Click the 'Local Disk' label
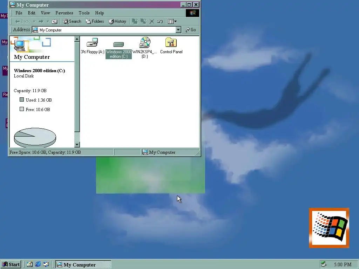 23,76
